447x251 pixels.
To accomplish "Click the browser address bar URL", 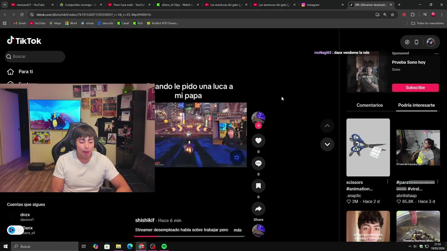I will [x=94, y=15].
